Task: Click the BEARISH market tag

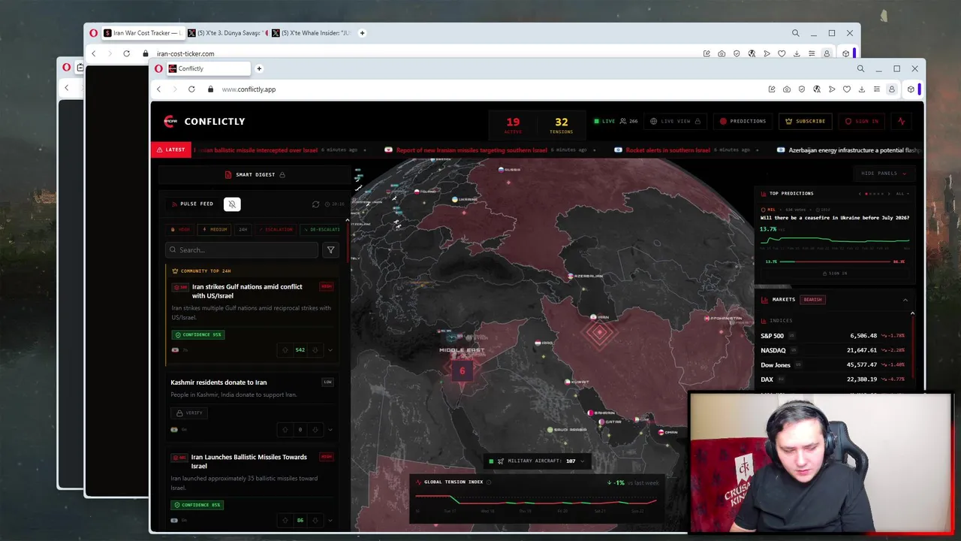Action: point(812,299)
